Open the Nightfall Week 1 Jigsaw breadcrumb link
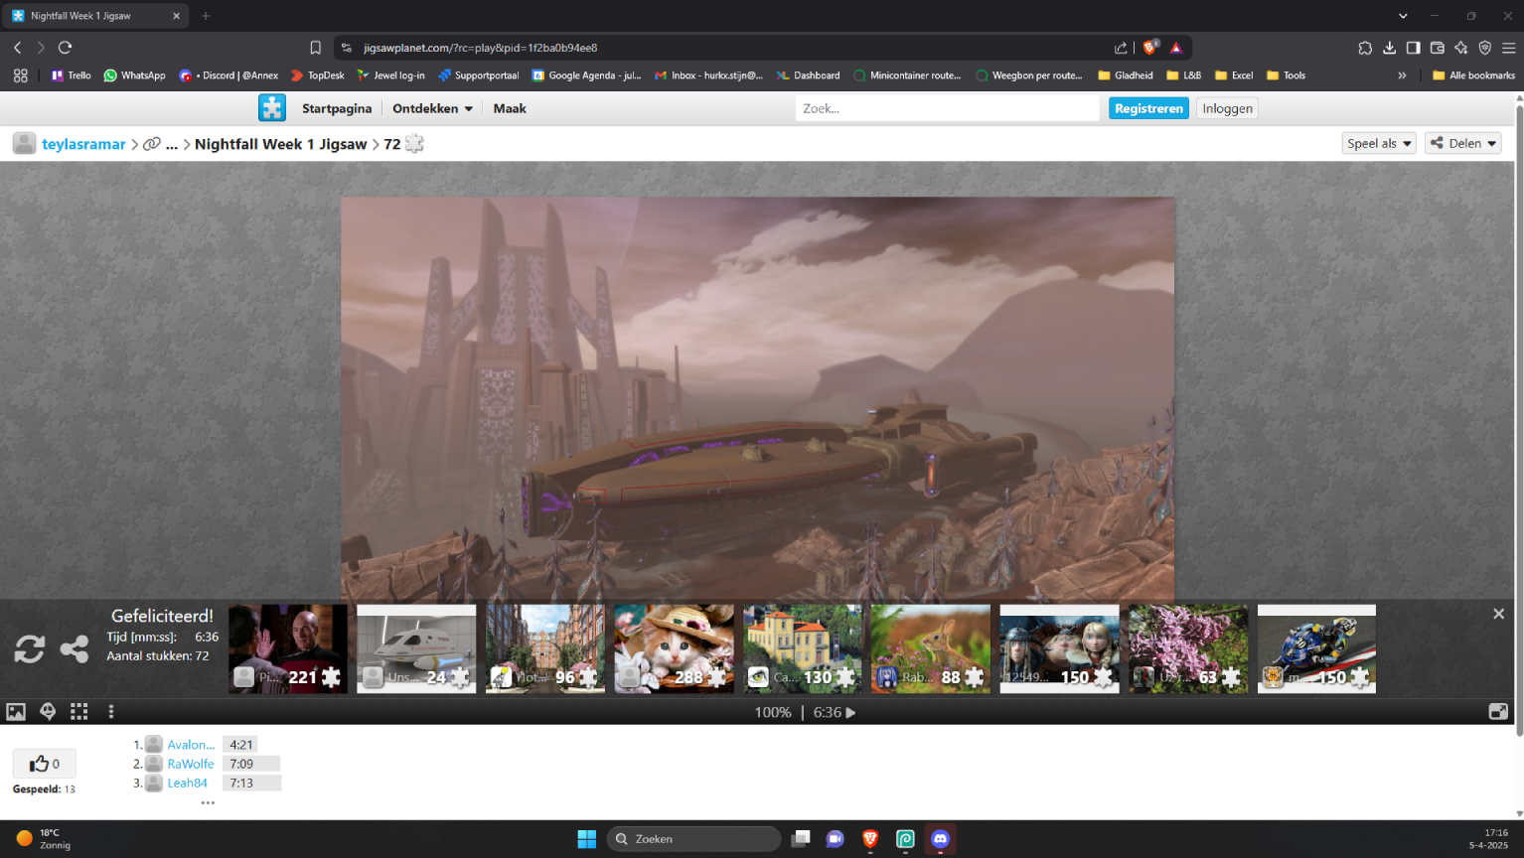The width and height of the screenshot is (1524, 858). 281,144
